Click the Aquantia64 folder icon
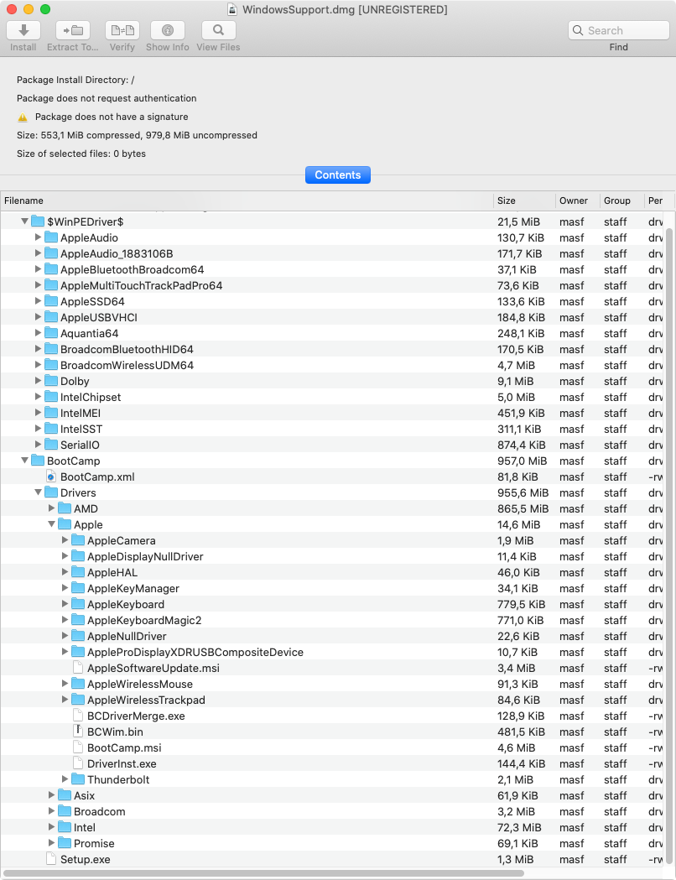This screenshot has height=880, width=676. pyautogui.click(x=51, y=333)
